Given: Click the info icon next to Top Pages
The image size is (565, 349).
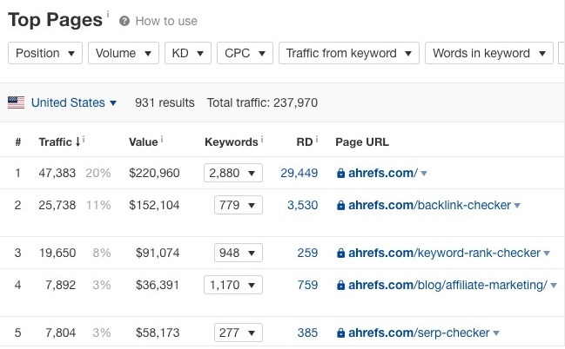Looking at the screenshot, I should (108, 14).
